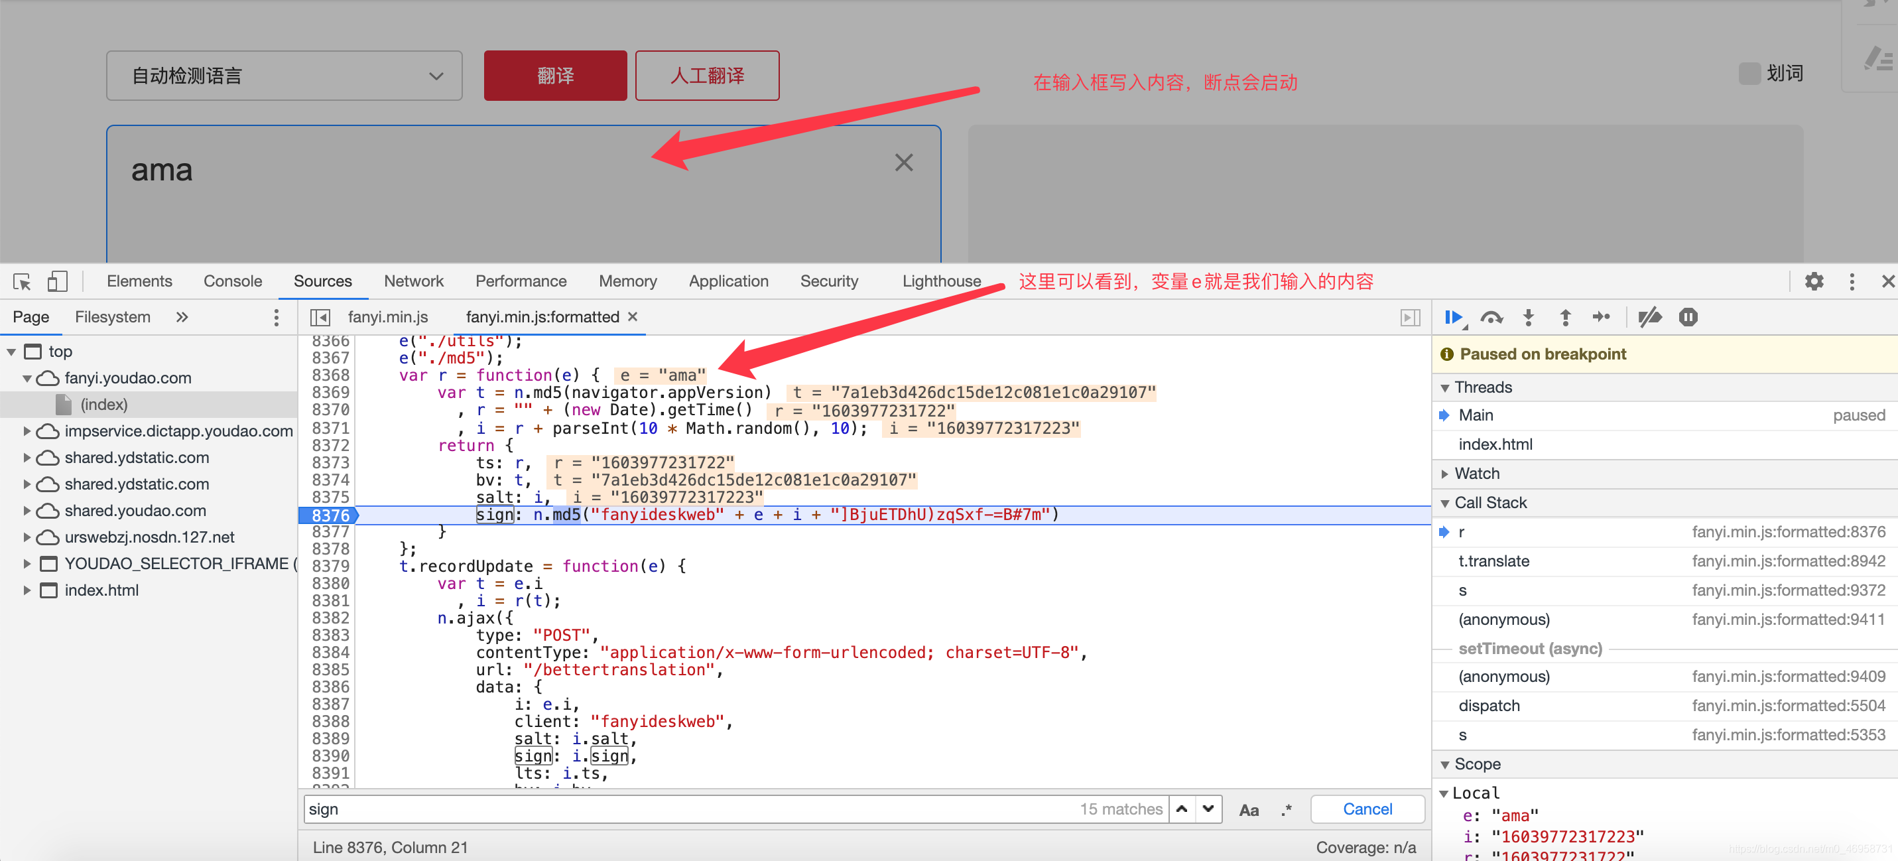Select the inspect element picker icon
The width and height of the screenshot is (1898, 861).
click(x=21, y=282)
